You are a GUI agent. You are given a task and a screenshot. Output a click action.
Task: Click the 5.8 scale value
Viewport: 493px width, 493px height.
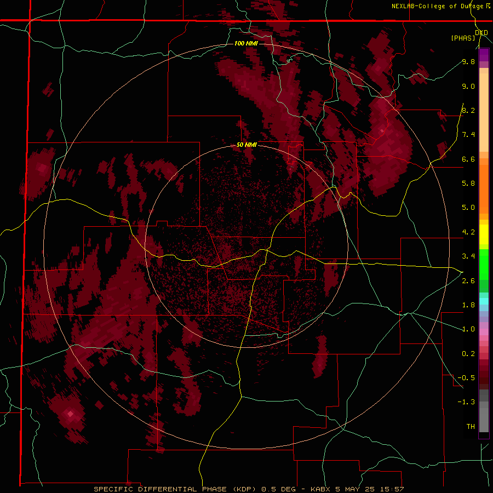468,183
